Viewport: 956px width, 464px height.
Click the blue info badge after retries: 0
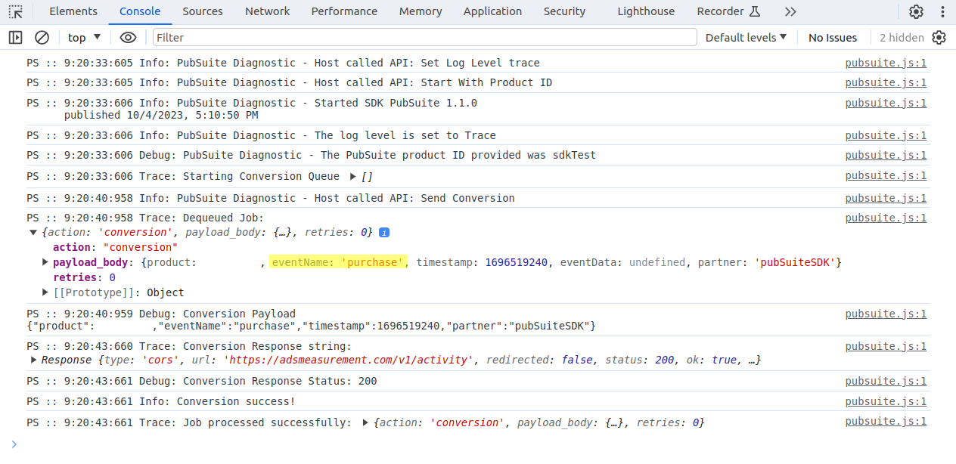click(384, 232)
